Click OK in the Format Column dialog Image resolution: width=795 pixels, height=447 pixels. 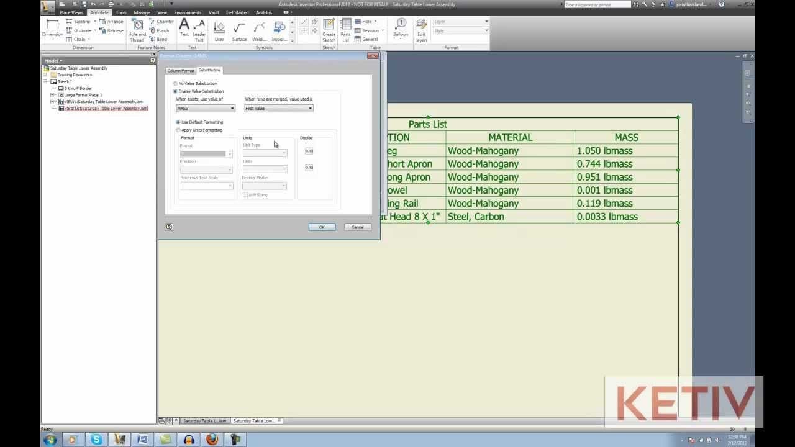tap(322, 227)
